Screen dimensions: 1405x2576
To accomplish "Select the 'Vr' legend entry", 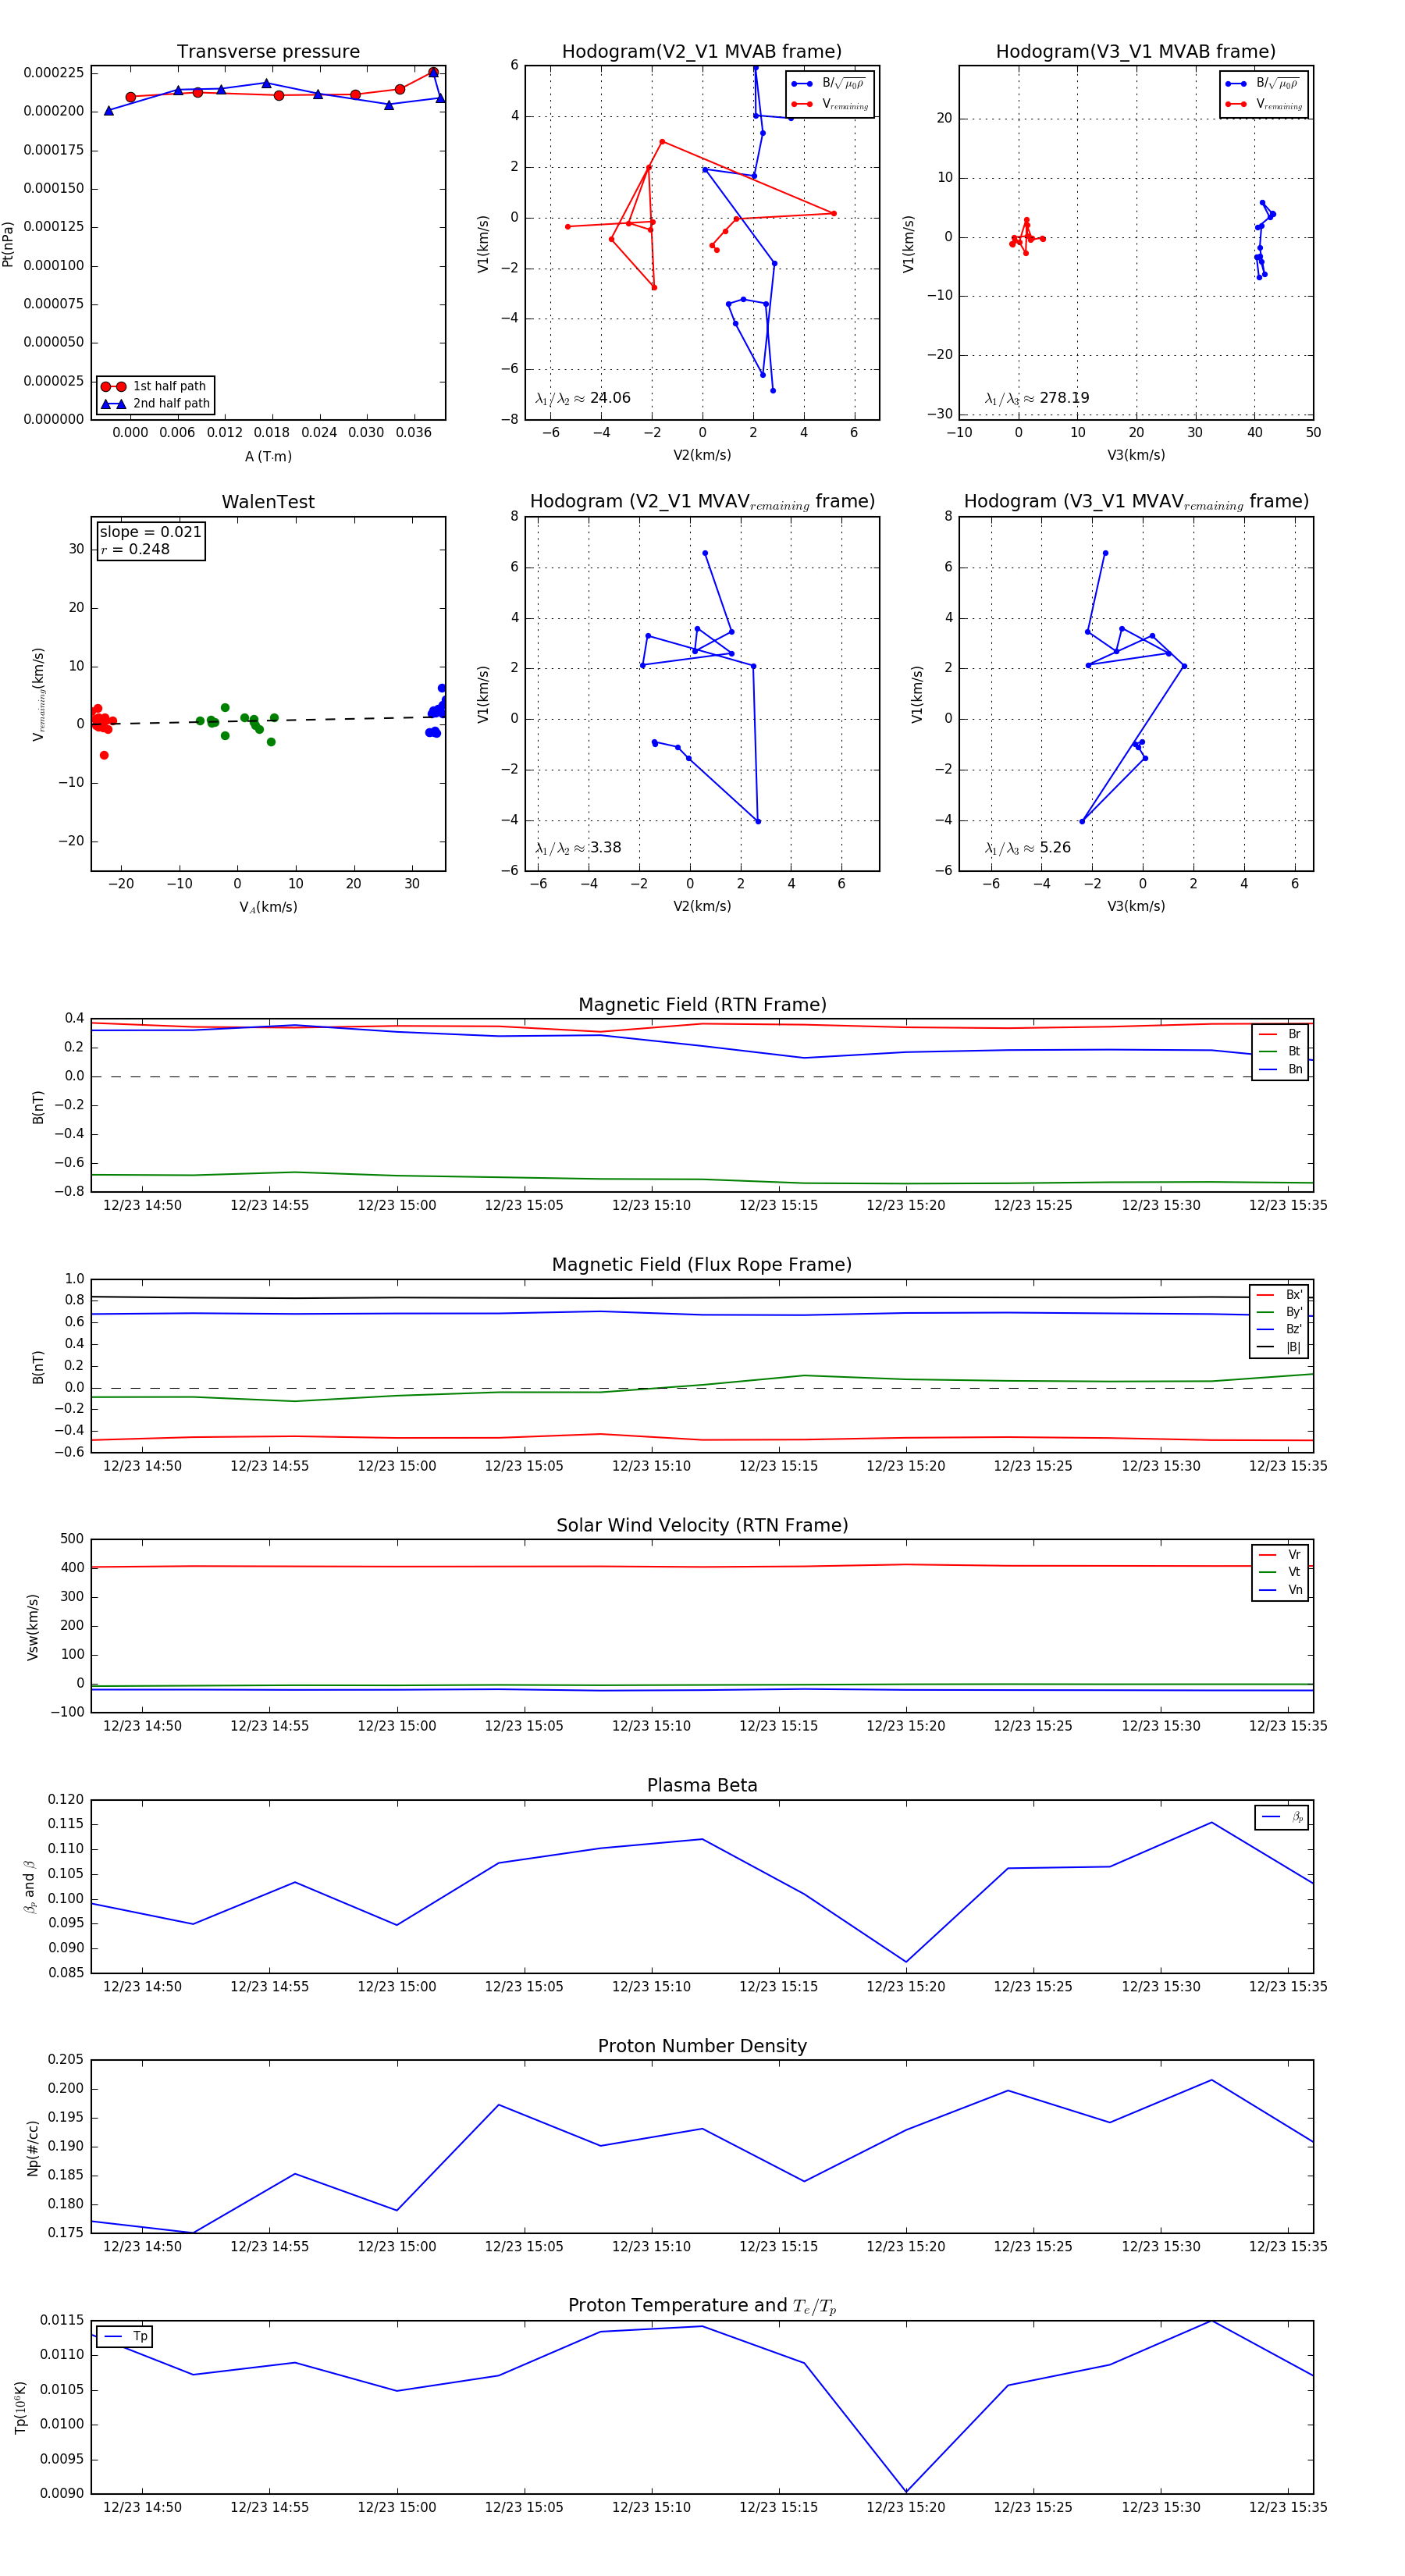I will click(1280, 1555).
